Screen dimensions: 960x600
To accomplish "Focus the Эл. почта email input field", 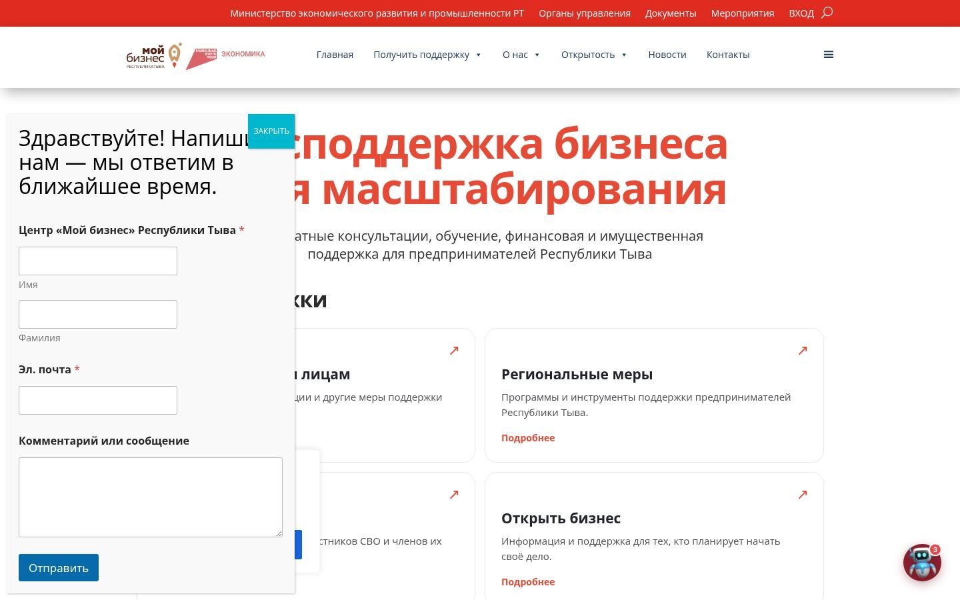I will click(98, 400).
